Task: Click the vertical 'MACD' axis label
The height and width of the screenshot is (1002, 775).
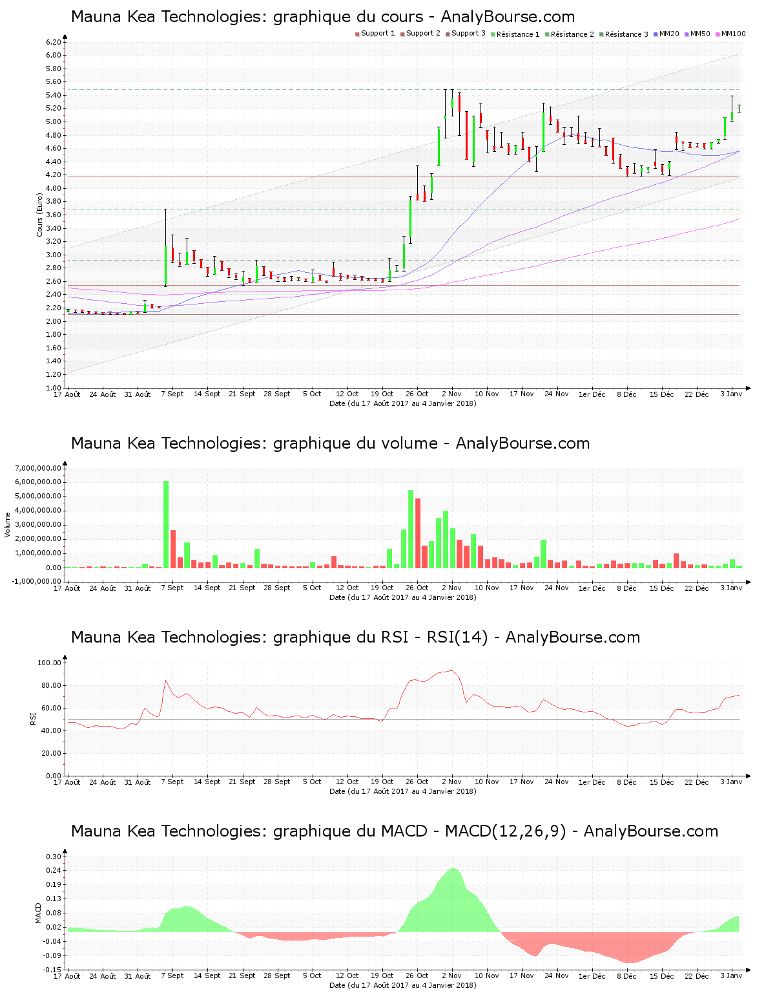Action: [x=38, y=913]
